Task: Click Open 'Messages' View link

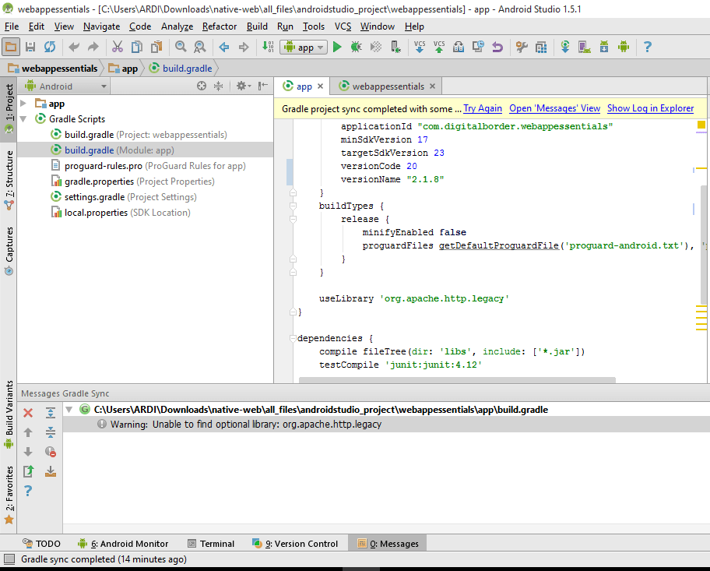Action: tap(554, 108)
